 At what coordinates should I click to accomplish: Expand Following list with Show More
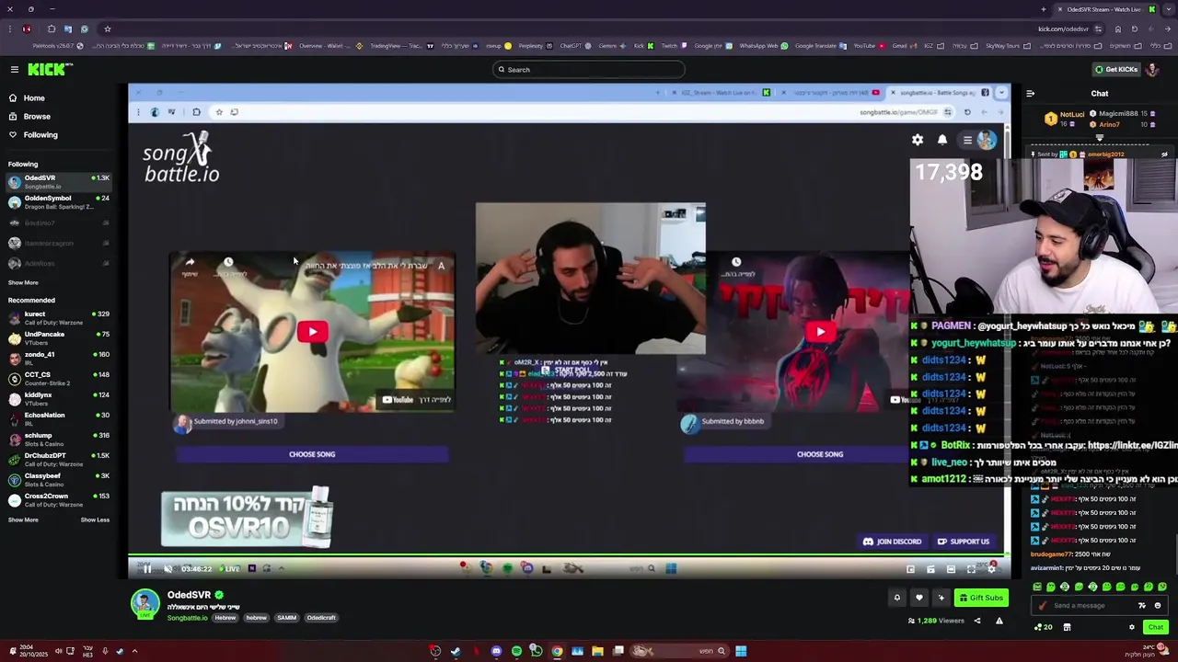pos(23,283)
